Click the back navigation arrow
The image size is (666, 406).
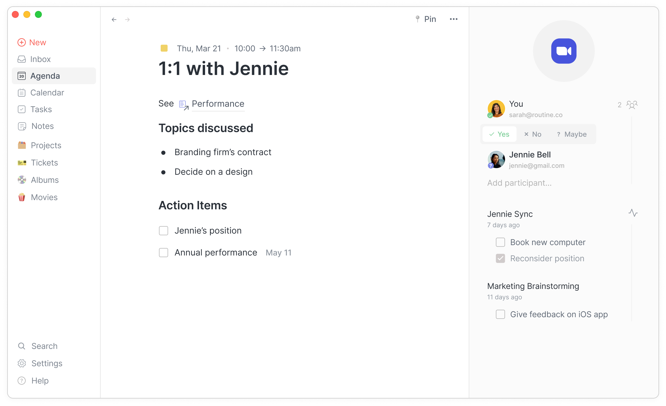pos(114,20)
